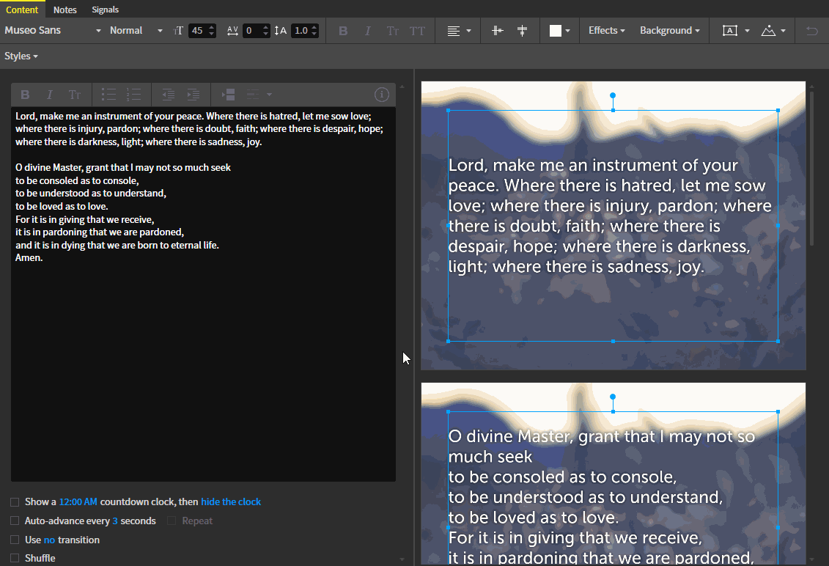Screen dimensions: 829x566
Task: Click the line spacing icon
Action: (x=281, y=31)
